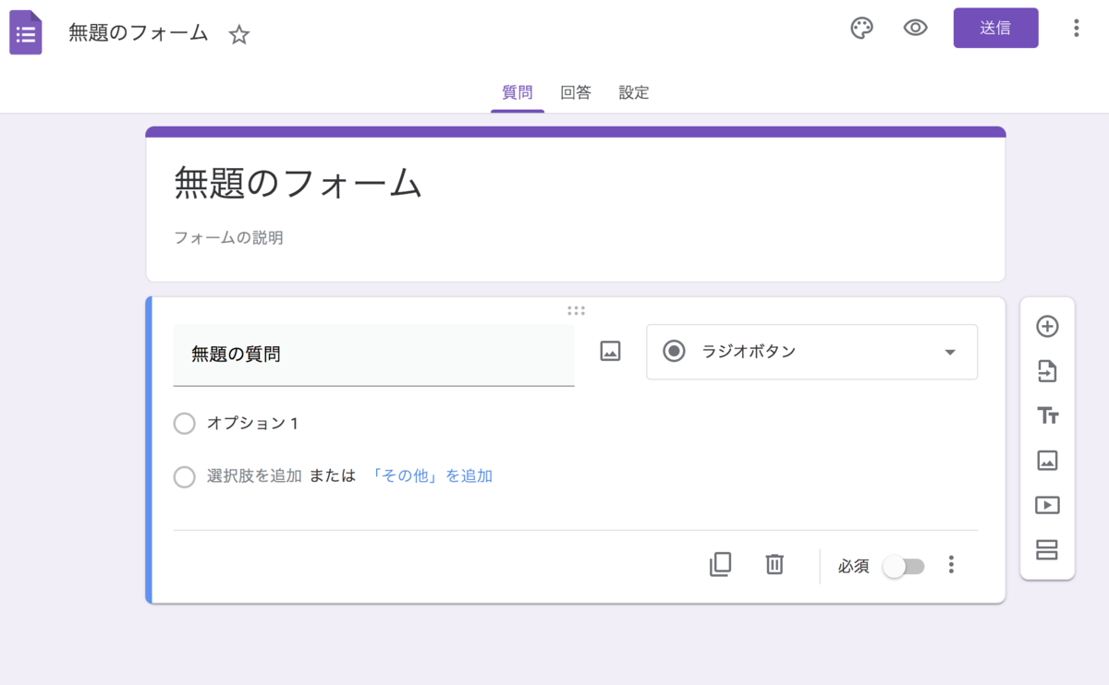The image size is (1109, 685).
Task: Open the ラジオボタン question type dropdown
Action: [x=811, y=352]
